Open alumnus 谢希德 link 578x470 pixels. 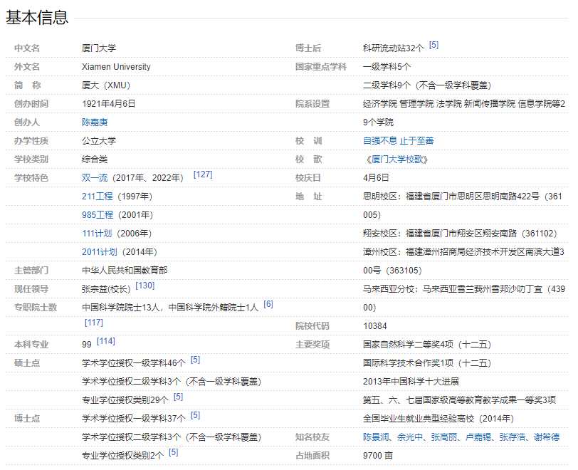(547, 437)
